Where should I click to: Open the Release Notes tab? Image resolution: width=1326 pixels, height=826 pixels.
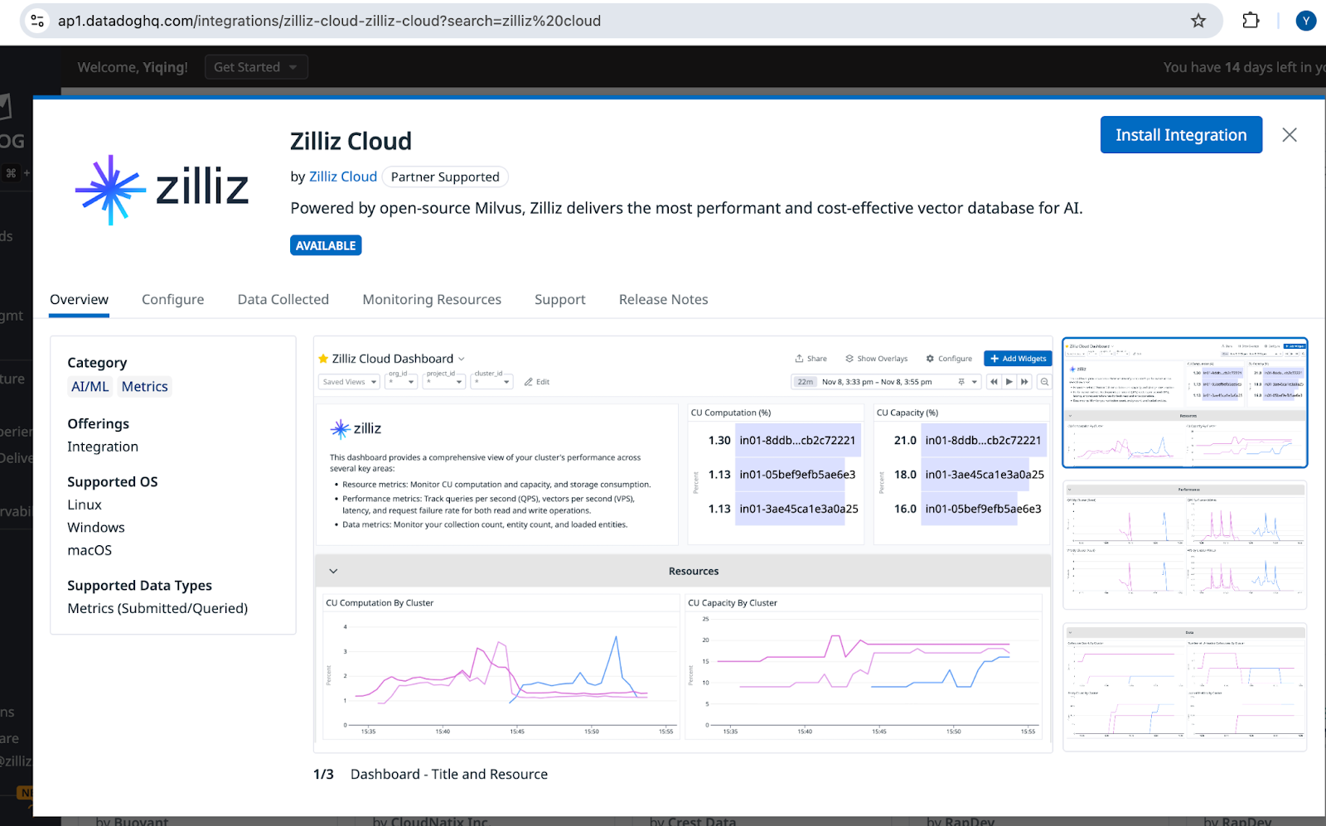662,299
